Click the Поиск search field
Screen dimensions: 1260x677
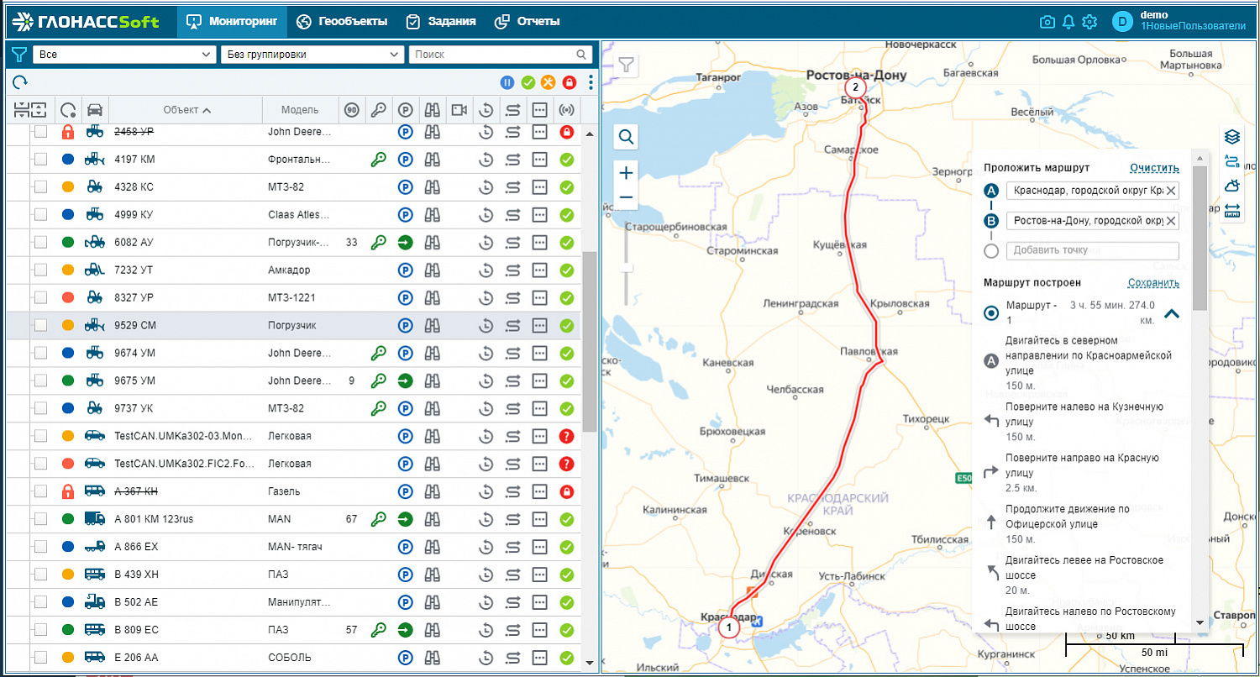pos(501,55)
